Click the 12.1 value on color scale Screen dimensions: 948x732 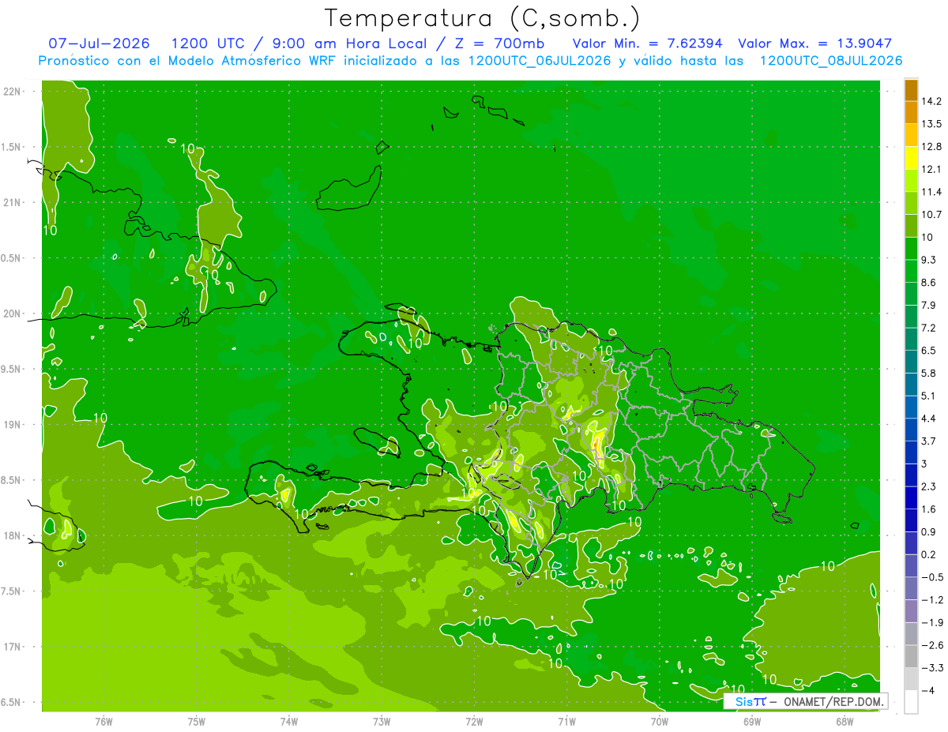[931, 169]
